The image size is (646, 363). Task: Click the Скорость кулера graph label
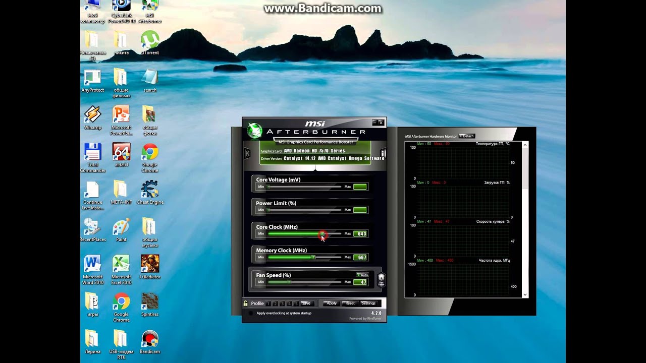tap(493, 221)
